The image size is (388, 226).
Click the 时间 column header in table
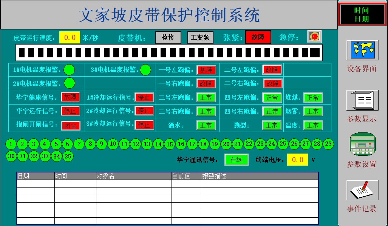[75, 176]
